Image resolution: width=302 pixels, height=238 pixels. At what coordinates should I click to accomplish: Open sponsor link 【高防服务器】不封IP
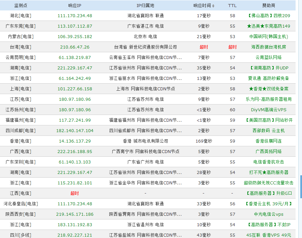click(x=269, y=225)
